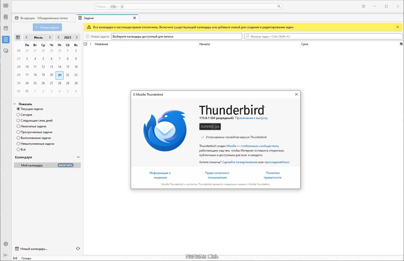Sort by priority exclamation column

click(x=90, y=44)
